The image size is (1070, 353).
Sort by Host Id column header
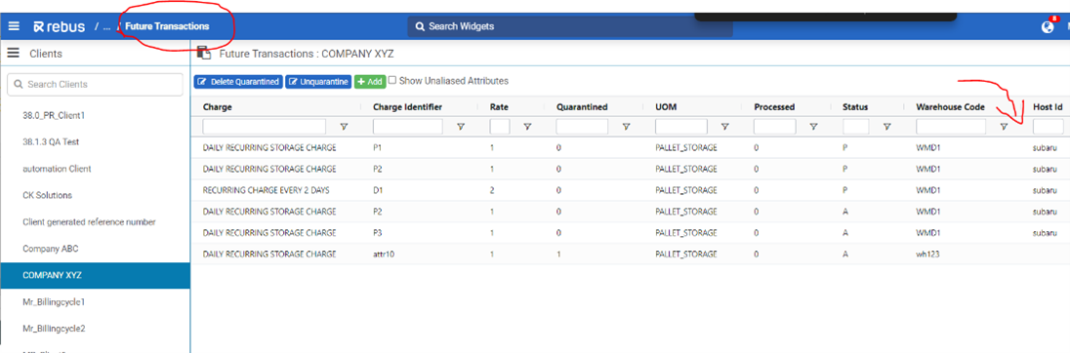click(x=1049, y=107)
